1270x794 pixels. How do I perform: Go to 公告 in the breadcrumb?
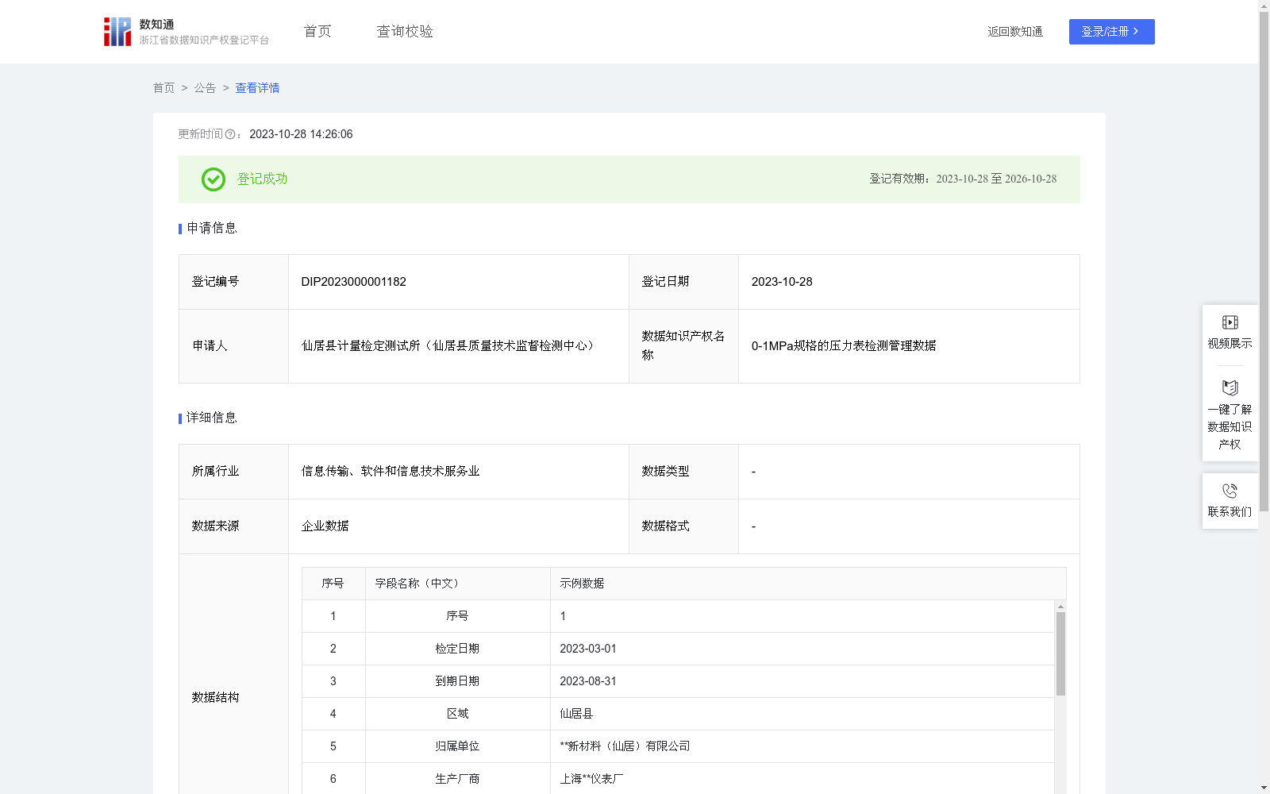[x=205, y=88]
